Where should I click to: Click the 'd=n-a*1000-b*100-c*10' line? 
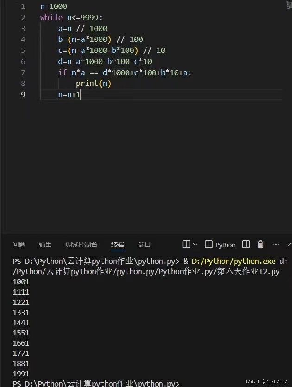[105, 61]
